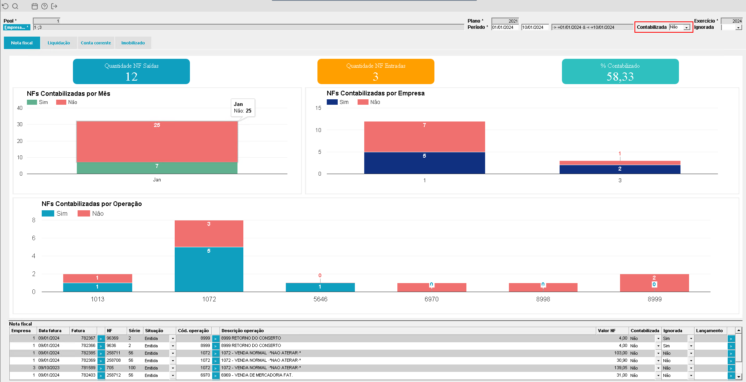Click the Quantidade NF Saídas card
This screenshot has width=746, height=382.
[131, 71]
